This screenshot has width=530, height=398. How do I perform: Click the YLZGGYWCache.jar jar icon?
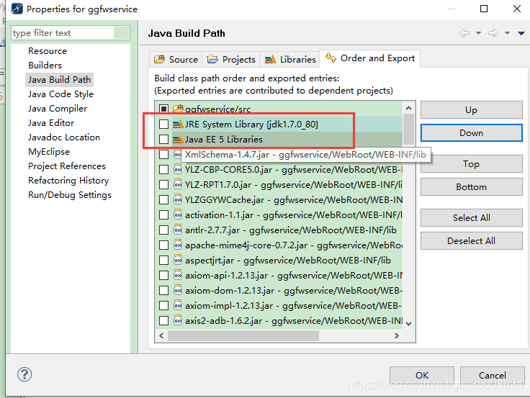pos(178,199)
